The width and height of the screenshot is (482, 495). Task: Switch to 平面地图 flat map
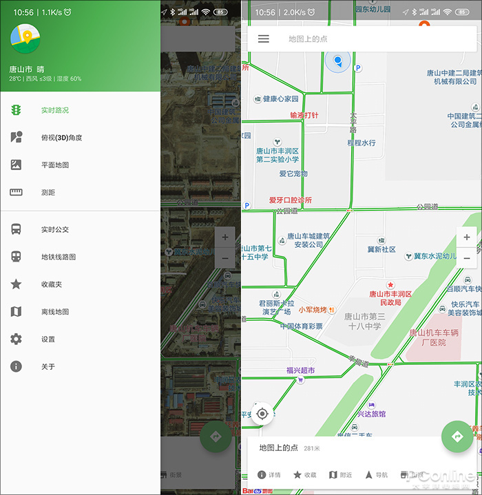(x=55, y=165)
